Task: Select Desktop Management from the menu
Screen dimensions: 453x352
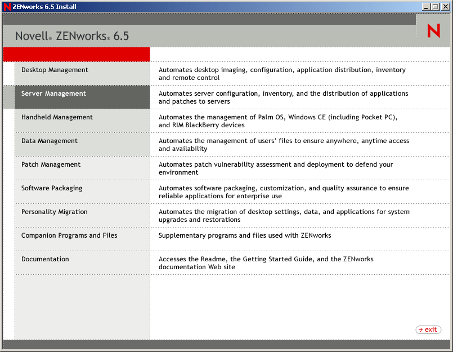Action: [x=55, y=70]
